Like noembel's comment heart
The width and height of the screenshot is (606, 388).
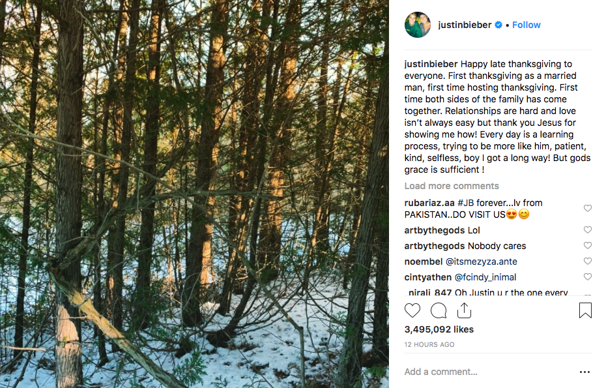pos(588,261)
